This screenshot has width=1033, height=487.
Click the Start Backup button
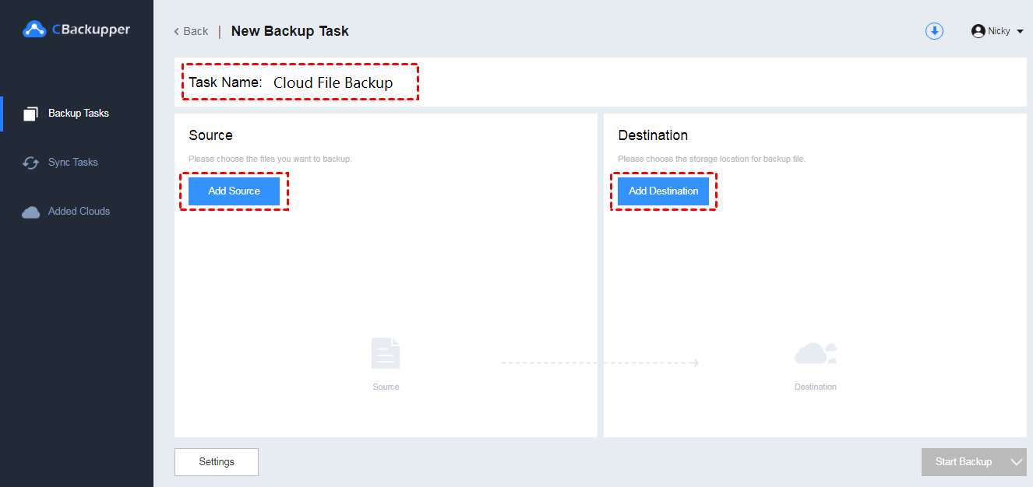click(964, 462)
